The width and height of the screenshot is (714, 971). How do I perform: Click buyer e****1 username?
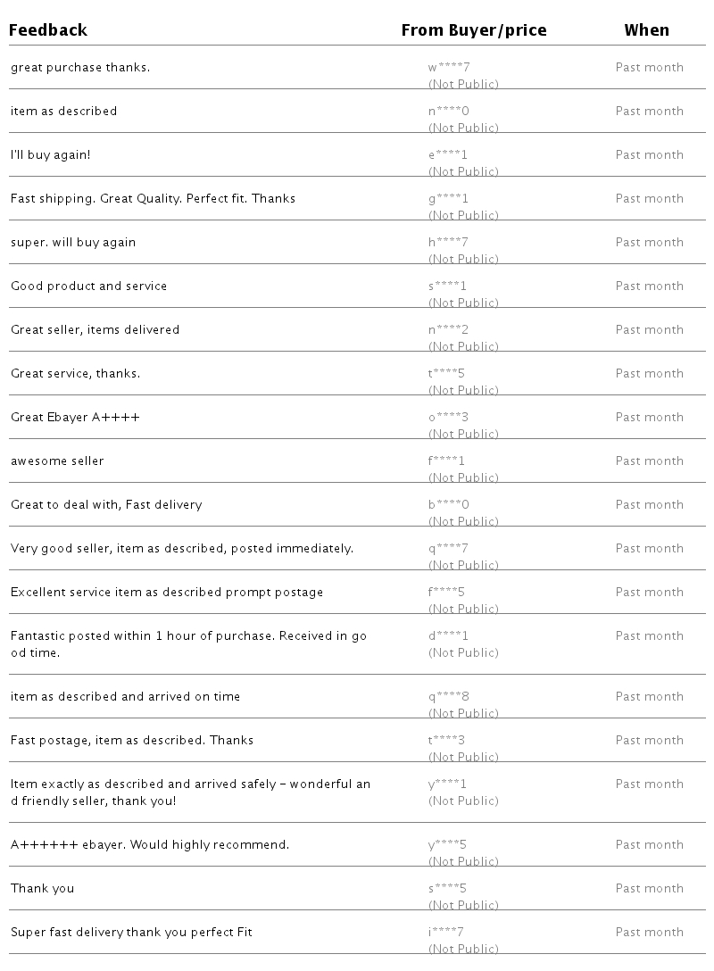point(448,154)
